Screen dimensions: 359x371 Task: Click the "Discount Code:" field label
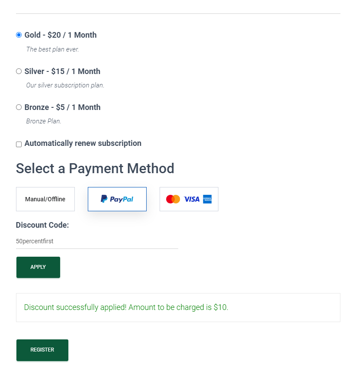[x=42, y=225]
